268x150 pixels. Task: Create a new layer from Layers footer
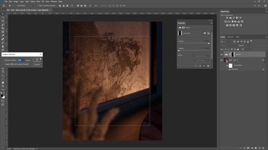(260, 148)
